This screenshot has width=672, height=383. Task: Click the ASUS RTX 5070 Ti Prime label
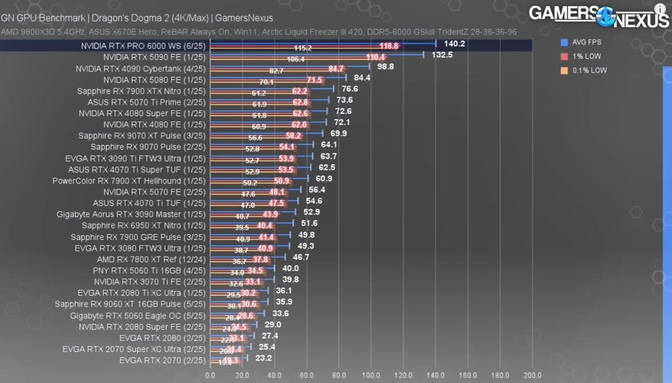(146, 102)
